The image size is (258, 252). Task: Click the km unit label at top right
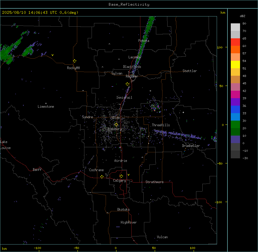pyautogui.click(x=223, y=13)
